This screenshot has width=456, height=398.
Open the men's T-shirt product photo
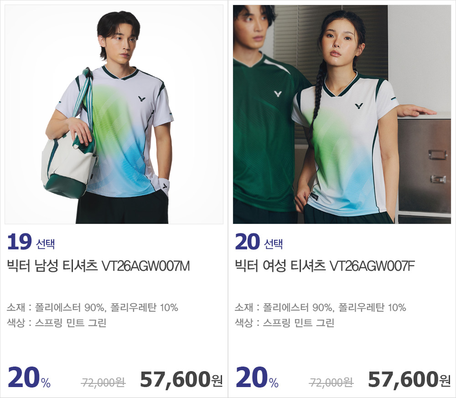tap(114, 114)
